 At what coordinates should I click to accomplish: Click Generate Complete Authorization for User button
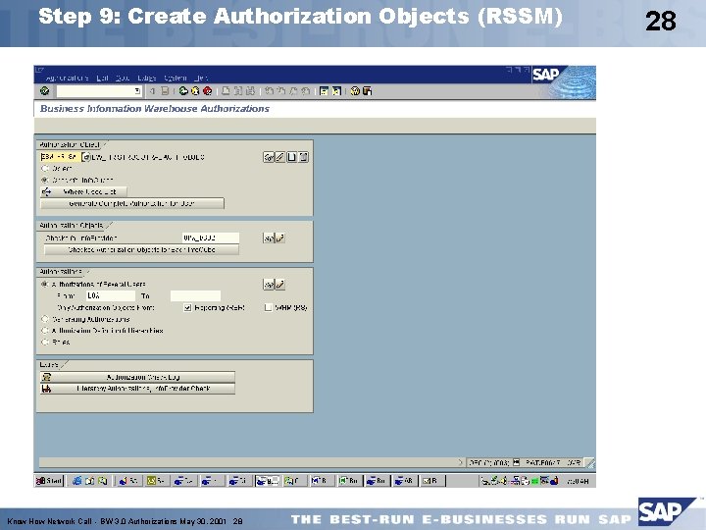coord(132,204)
